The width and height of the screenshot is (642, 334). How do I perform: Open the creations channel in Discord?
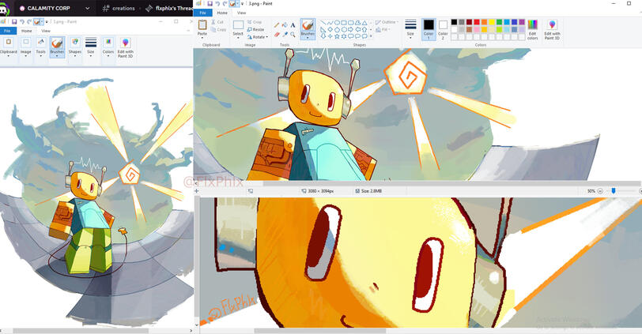(118, 8)
